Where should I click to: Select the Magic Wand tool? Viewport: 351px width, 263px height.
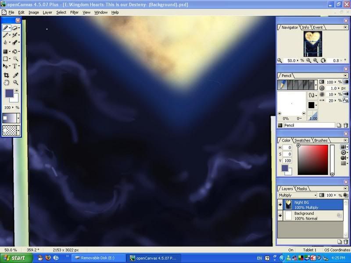pyautogui.click(x=15, y=59)
